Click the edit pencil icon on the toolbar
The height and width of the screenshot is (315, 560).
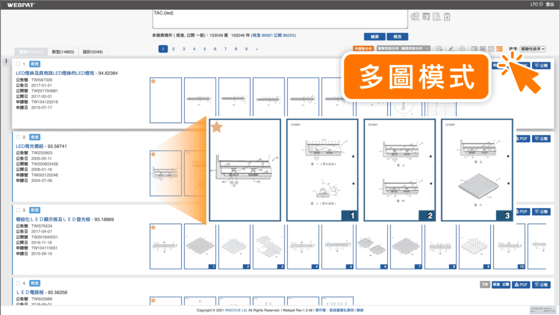click(451, 49)
